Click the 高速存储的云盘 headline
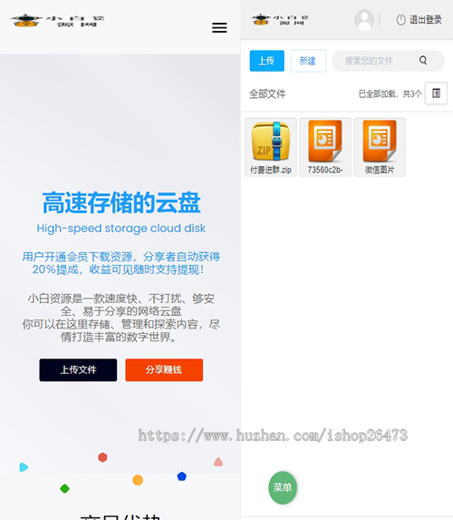The image size is (453, 520). coord(121,202)
